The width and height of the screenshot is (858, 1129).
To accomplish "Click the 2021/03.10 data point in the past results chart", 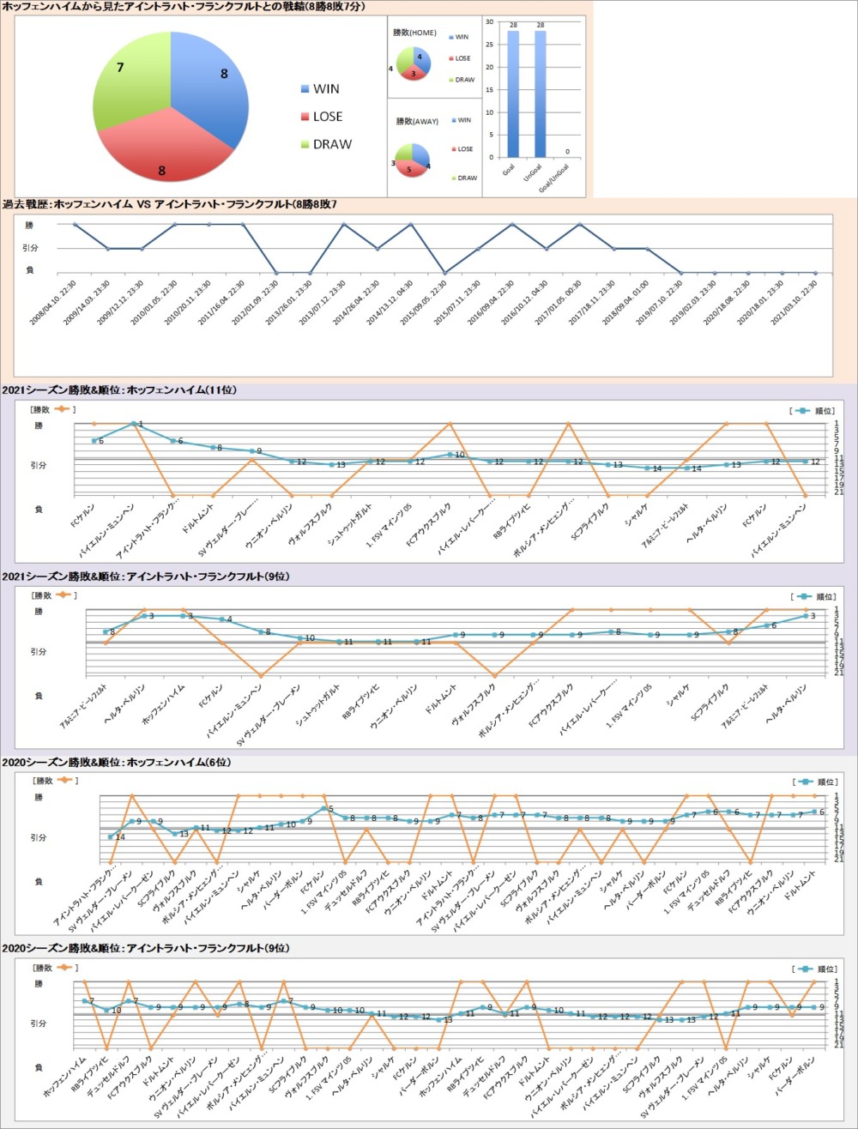I will pos(814,274).
